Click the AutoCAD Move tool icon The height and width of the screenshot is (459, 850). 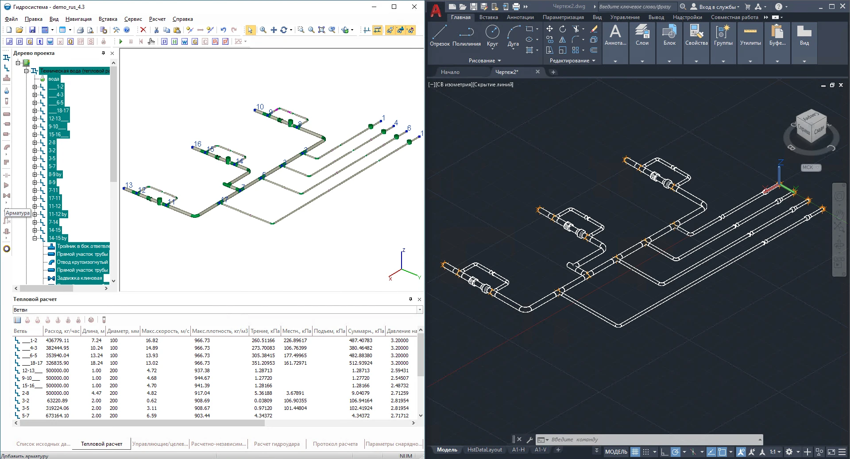549,29
